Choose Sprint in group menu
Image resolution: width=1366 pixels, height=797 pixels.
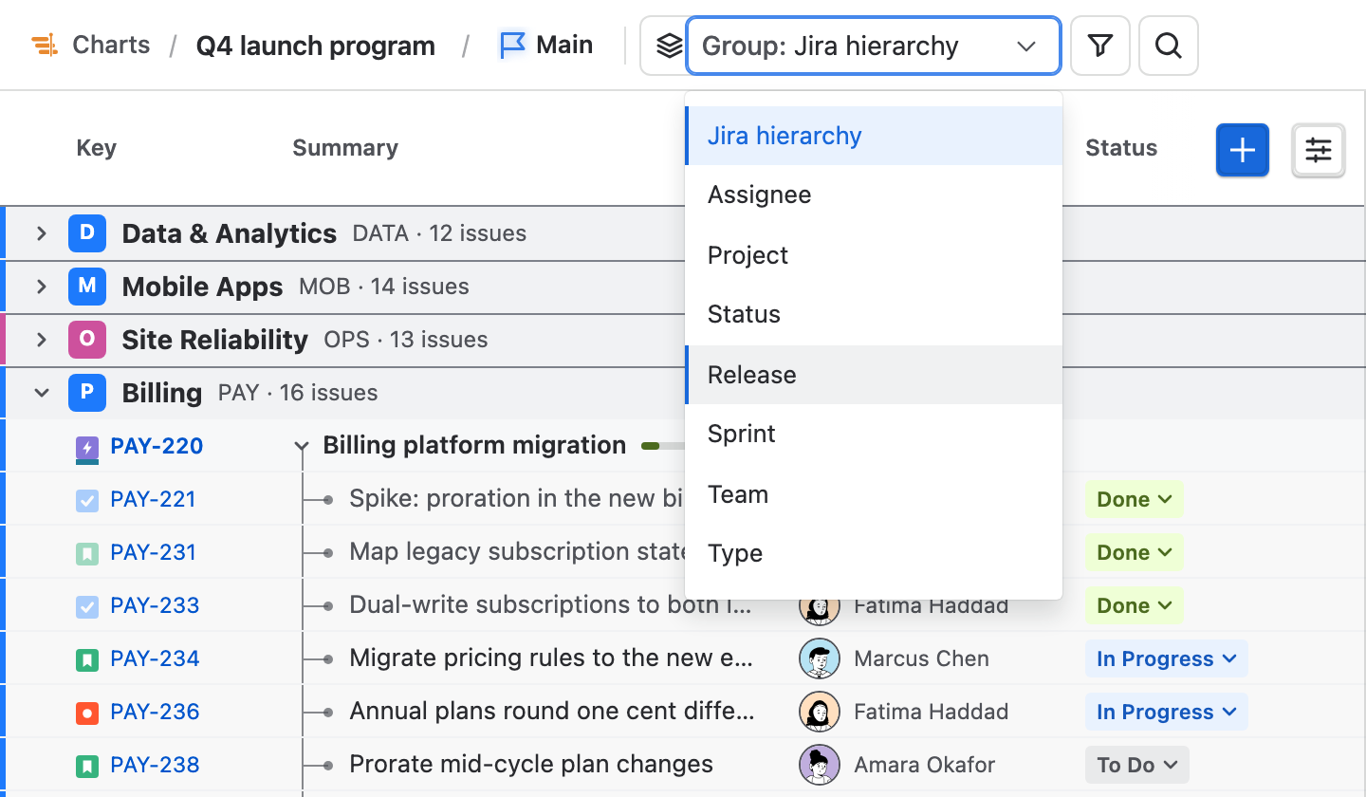coord(873,435)
